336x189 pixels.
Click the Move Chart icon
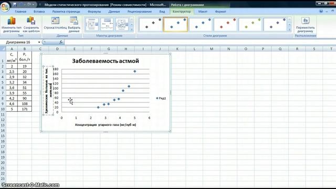[306, 20]
